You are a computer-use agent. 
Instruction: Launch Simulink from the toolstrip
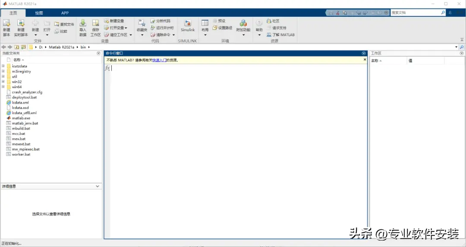(x=188, y=25)
